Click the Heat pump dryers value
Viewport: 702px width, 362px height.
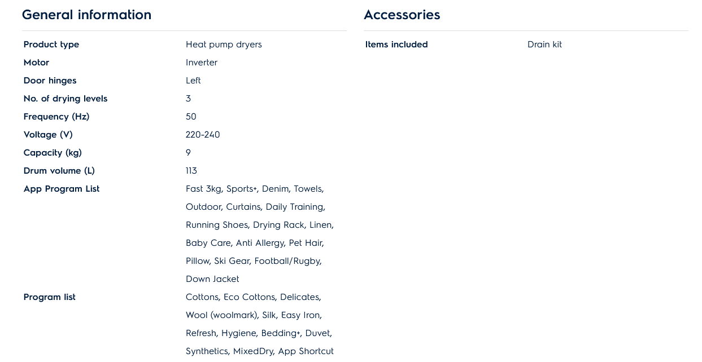click(x=224, y=45)
